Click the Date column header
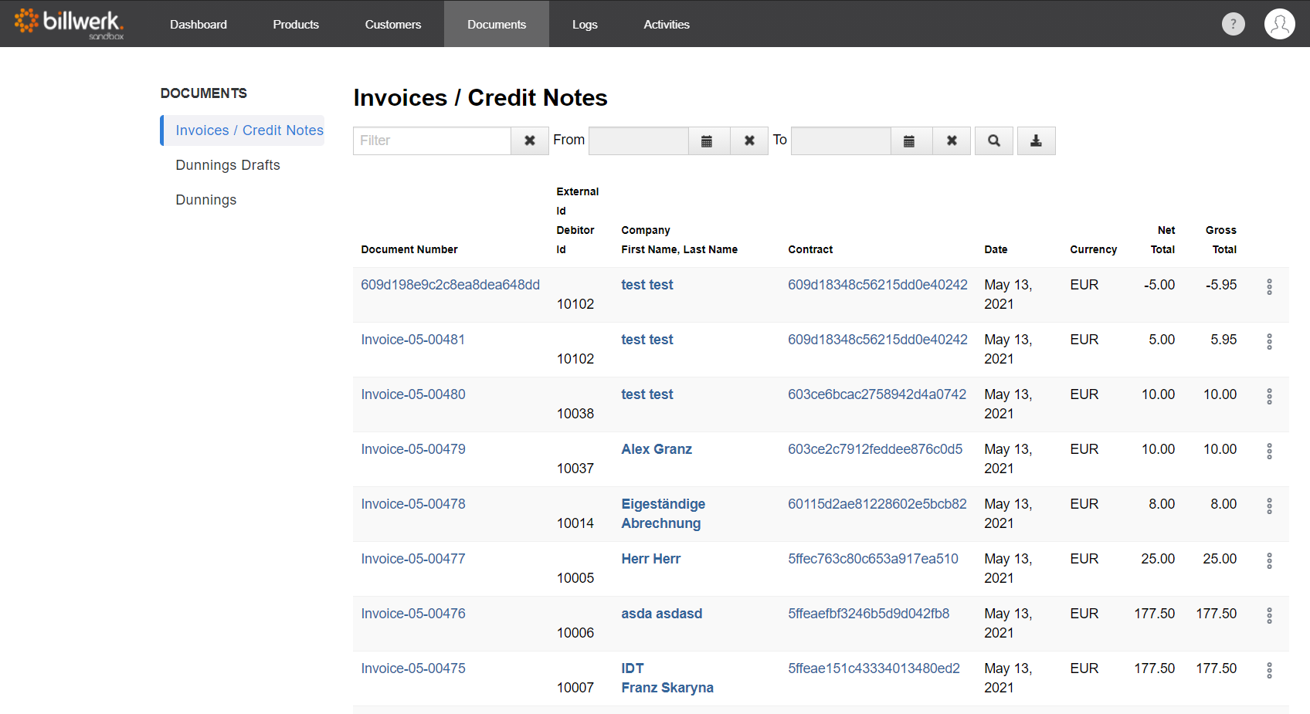The width and height of the screenshot is (1310, 714). tap(996, 249)
